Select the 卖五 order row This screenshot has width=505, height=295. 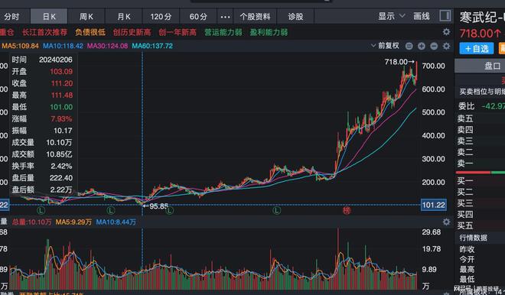click(481, 118)
